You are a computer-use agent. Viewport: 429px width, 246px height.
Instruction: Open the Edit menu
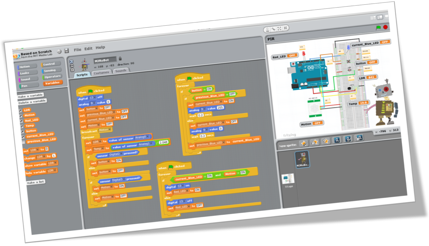tap(88, 48)
